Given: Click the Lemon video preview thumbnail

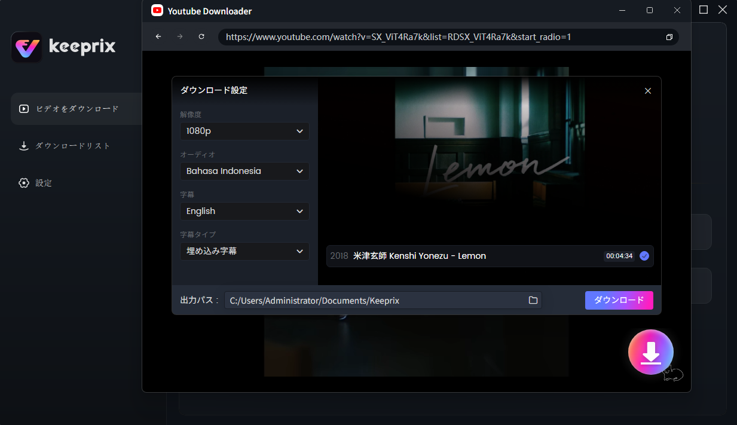Looking at the screenshot, I should point(489,158).
